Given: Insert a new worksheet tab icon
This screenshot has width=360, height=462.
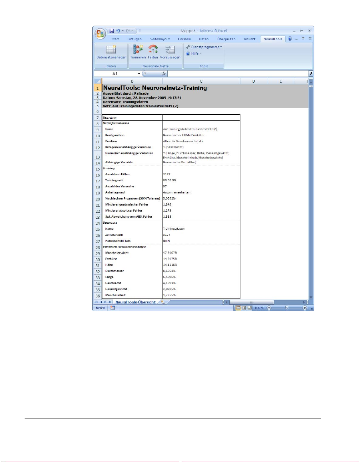Looking at the screenshot, I should tap(163, 302).
